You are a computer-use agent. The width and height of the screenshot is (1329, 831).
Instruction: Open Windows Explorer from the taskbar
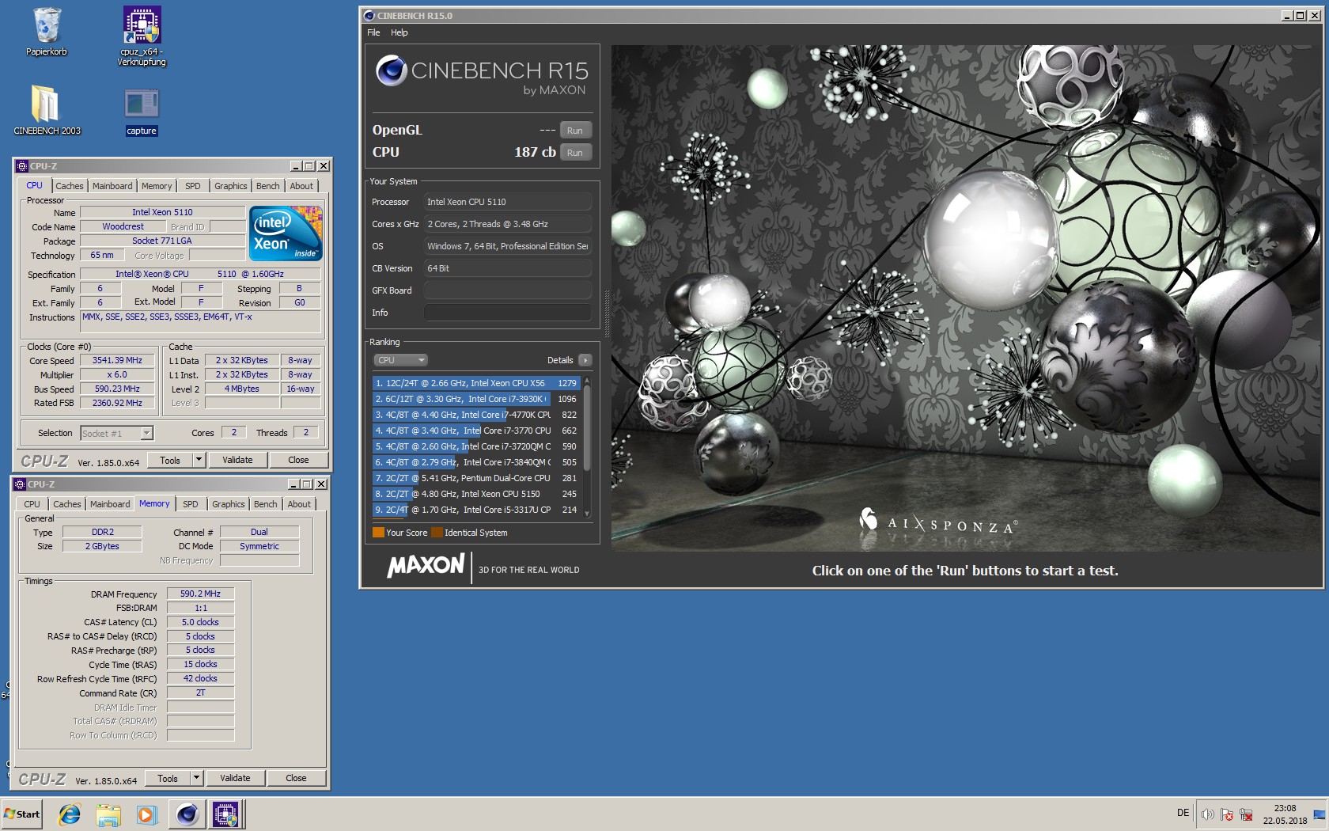(x=108, y=814)
